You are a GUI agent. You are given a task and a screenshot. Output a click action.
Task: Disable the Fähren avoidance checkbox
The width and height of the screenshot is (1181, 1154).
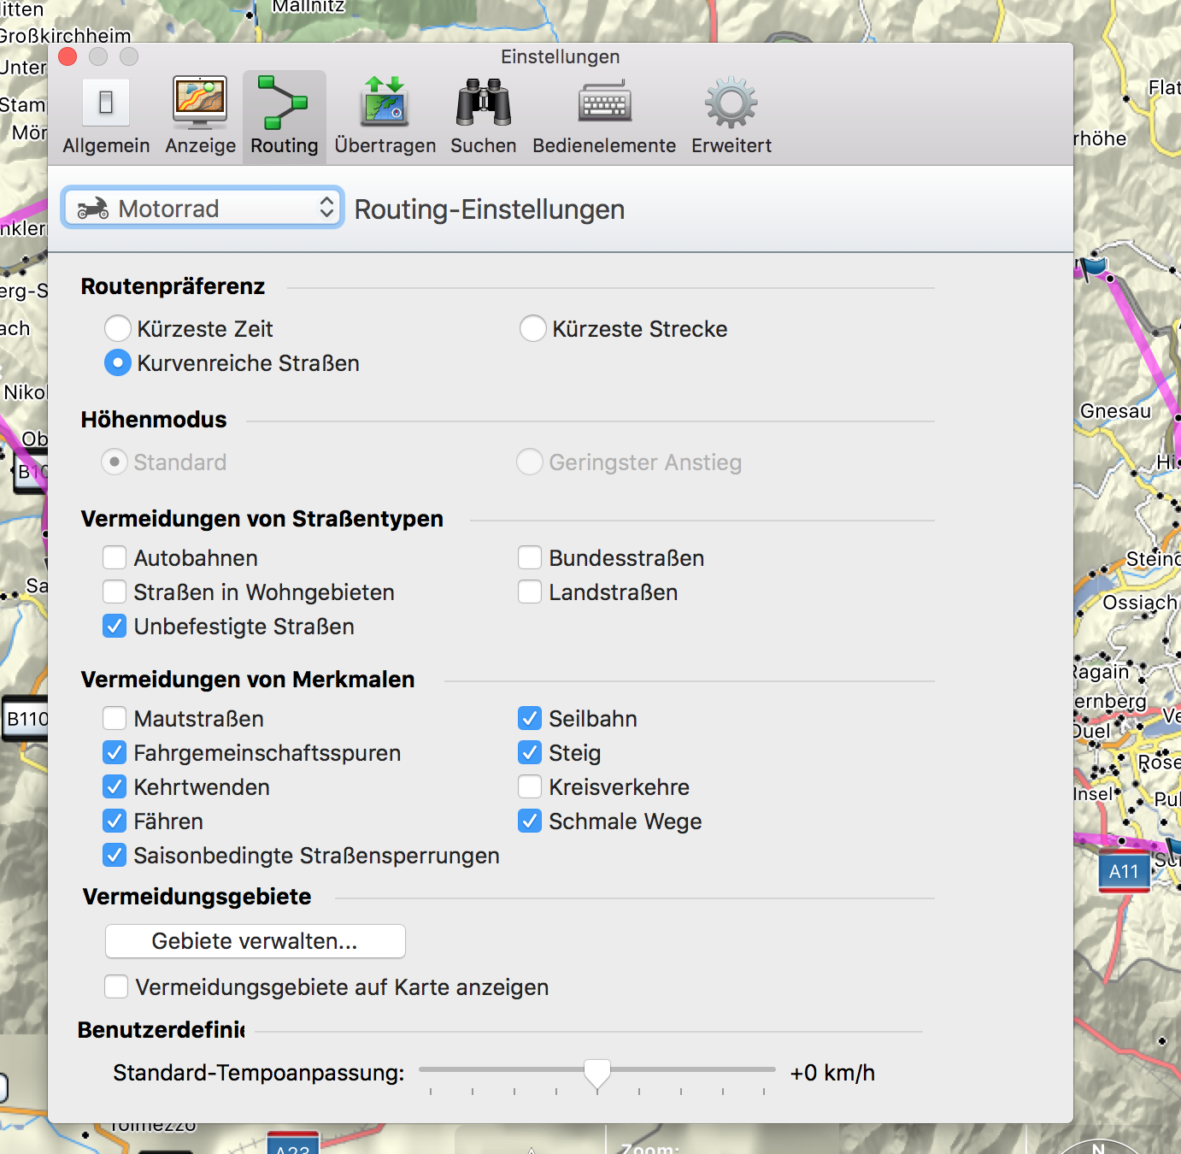115,821
